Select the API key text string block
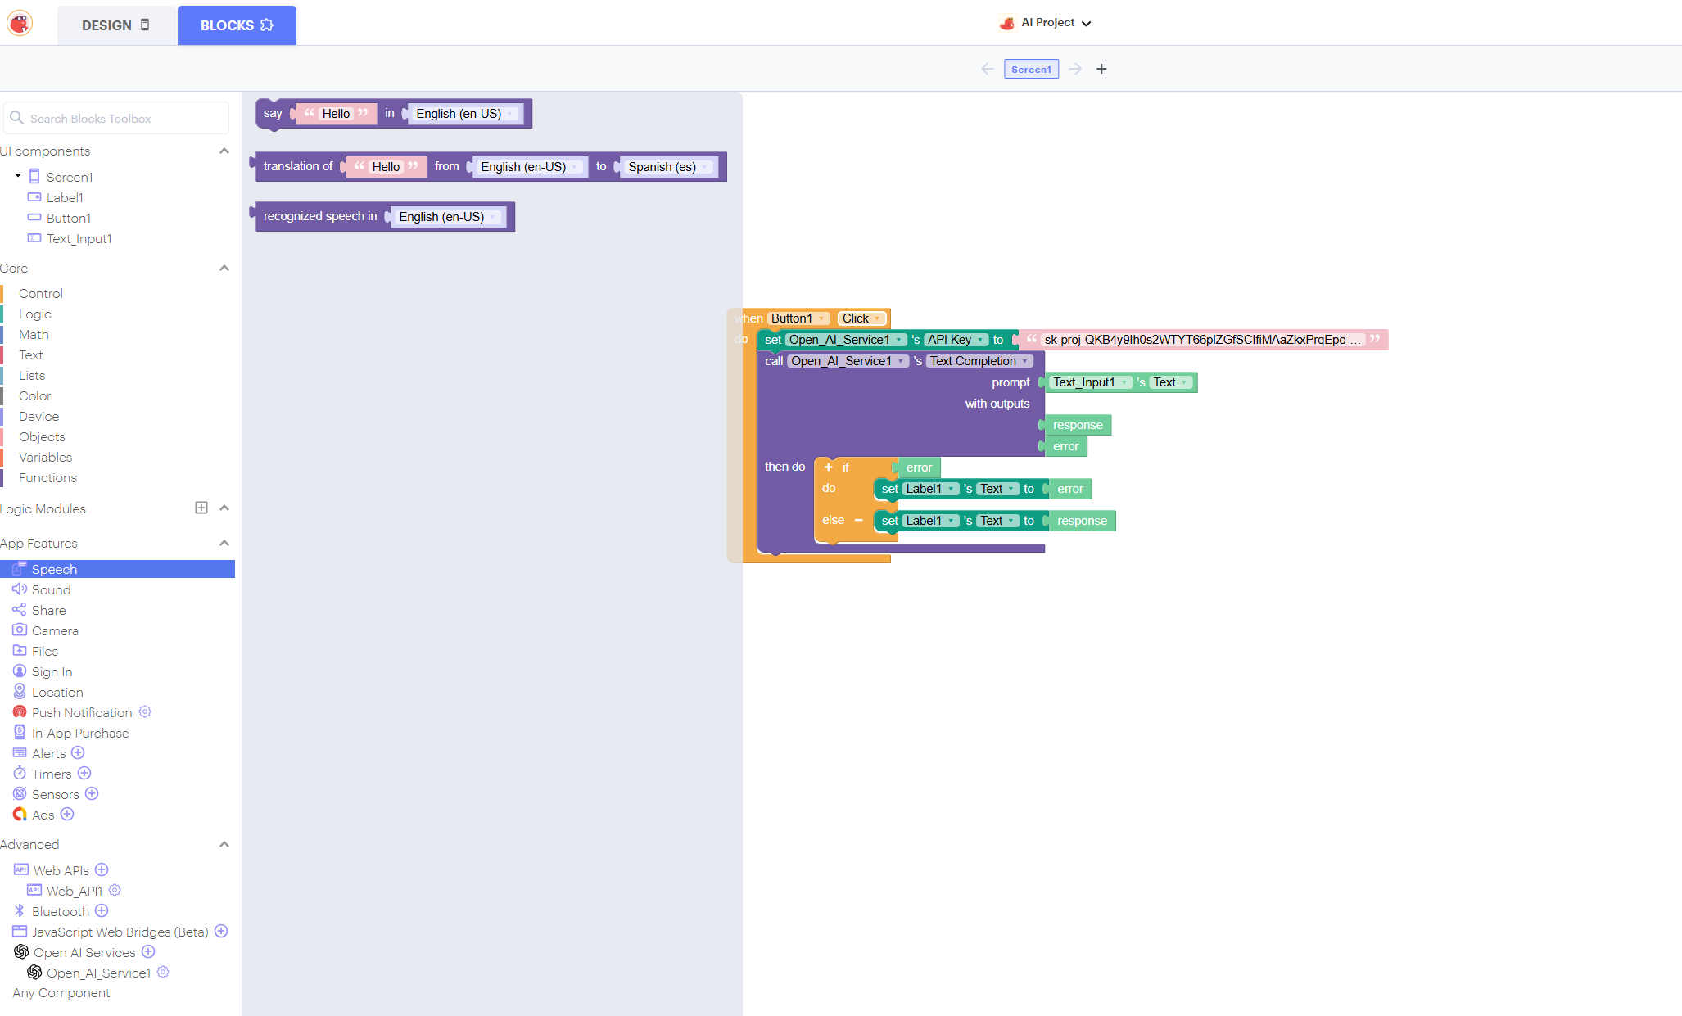Viewport: 1682px width, 1016px height. tap(1204, 340)
